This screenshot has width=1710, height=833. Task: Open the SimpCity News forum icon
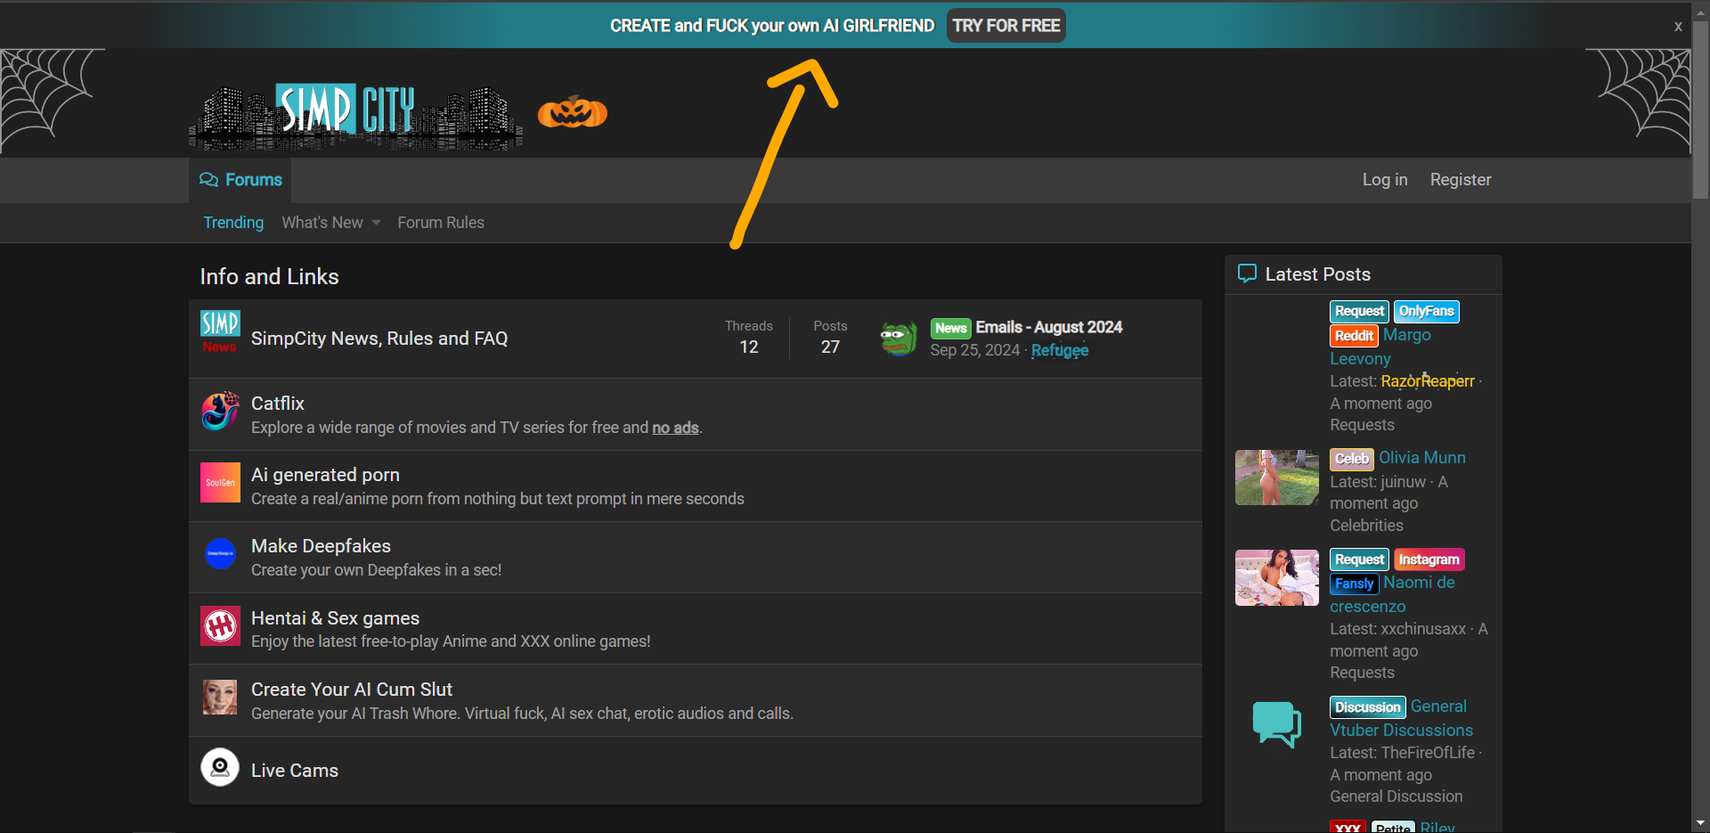click(220, 332)
